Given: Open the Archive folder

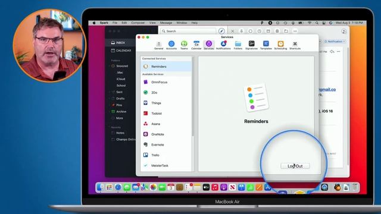Looking at the screenshot, I should click(119, 112).
